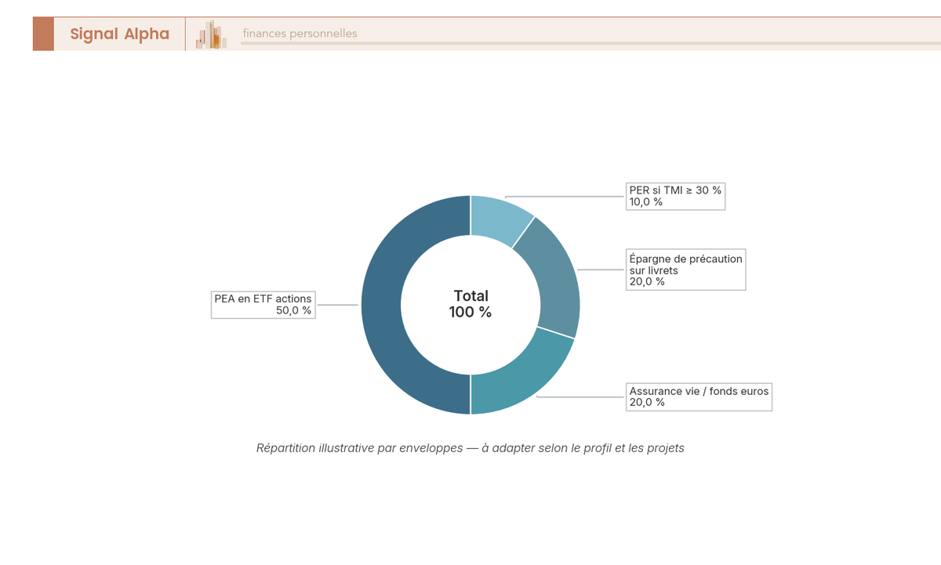Open the Signal Alpha title link
The width and height of the screenshot is (941, 565).
(x=119, y=34)
